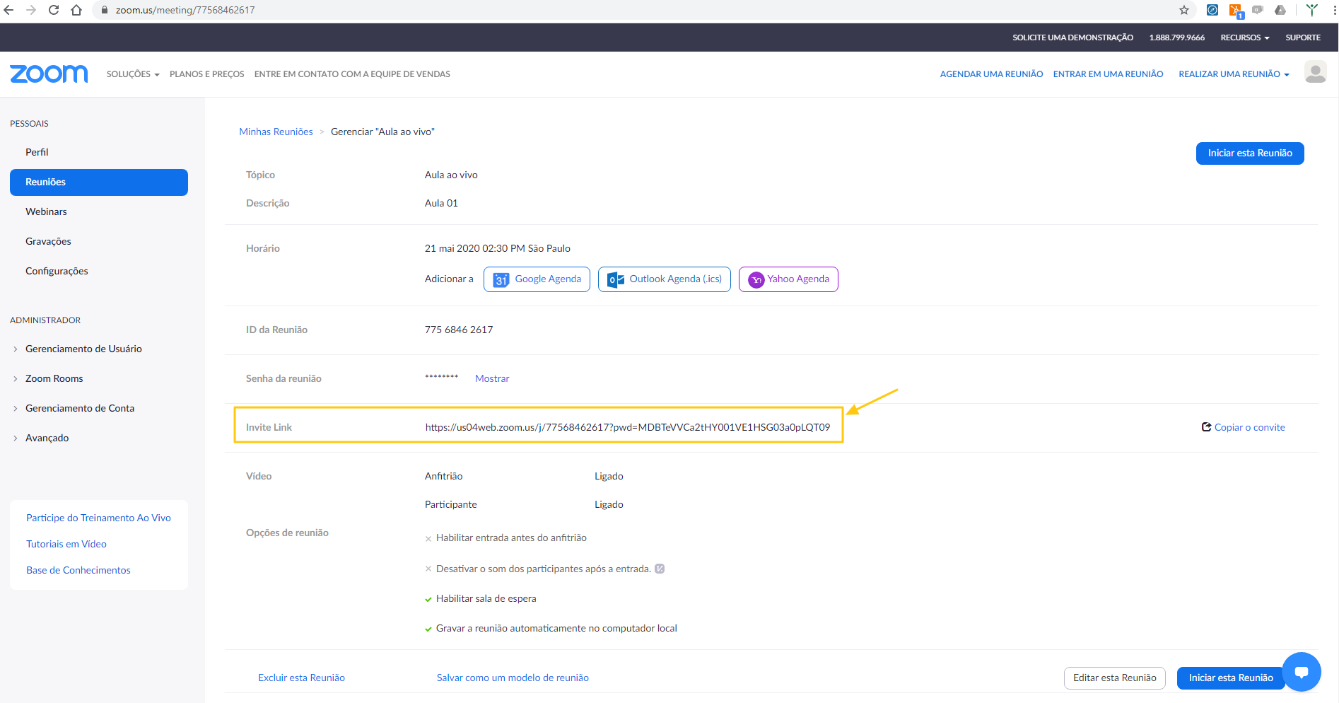
Task: Click the site lock icon
Action: pyautogui.click(x=104, y=10)
